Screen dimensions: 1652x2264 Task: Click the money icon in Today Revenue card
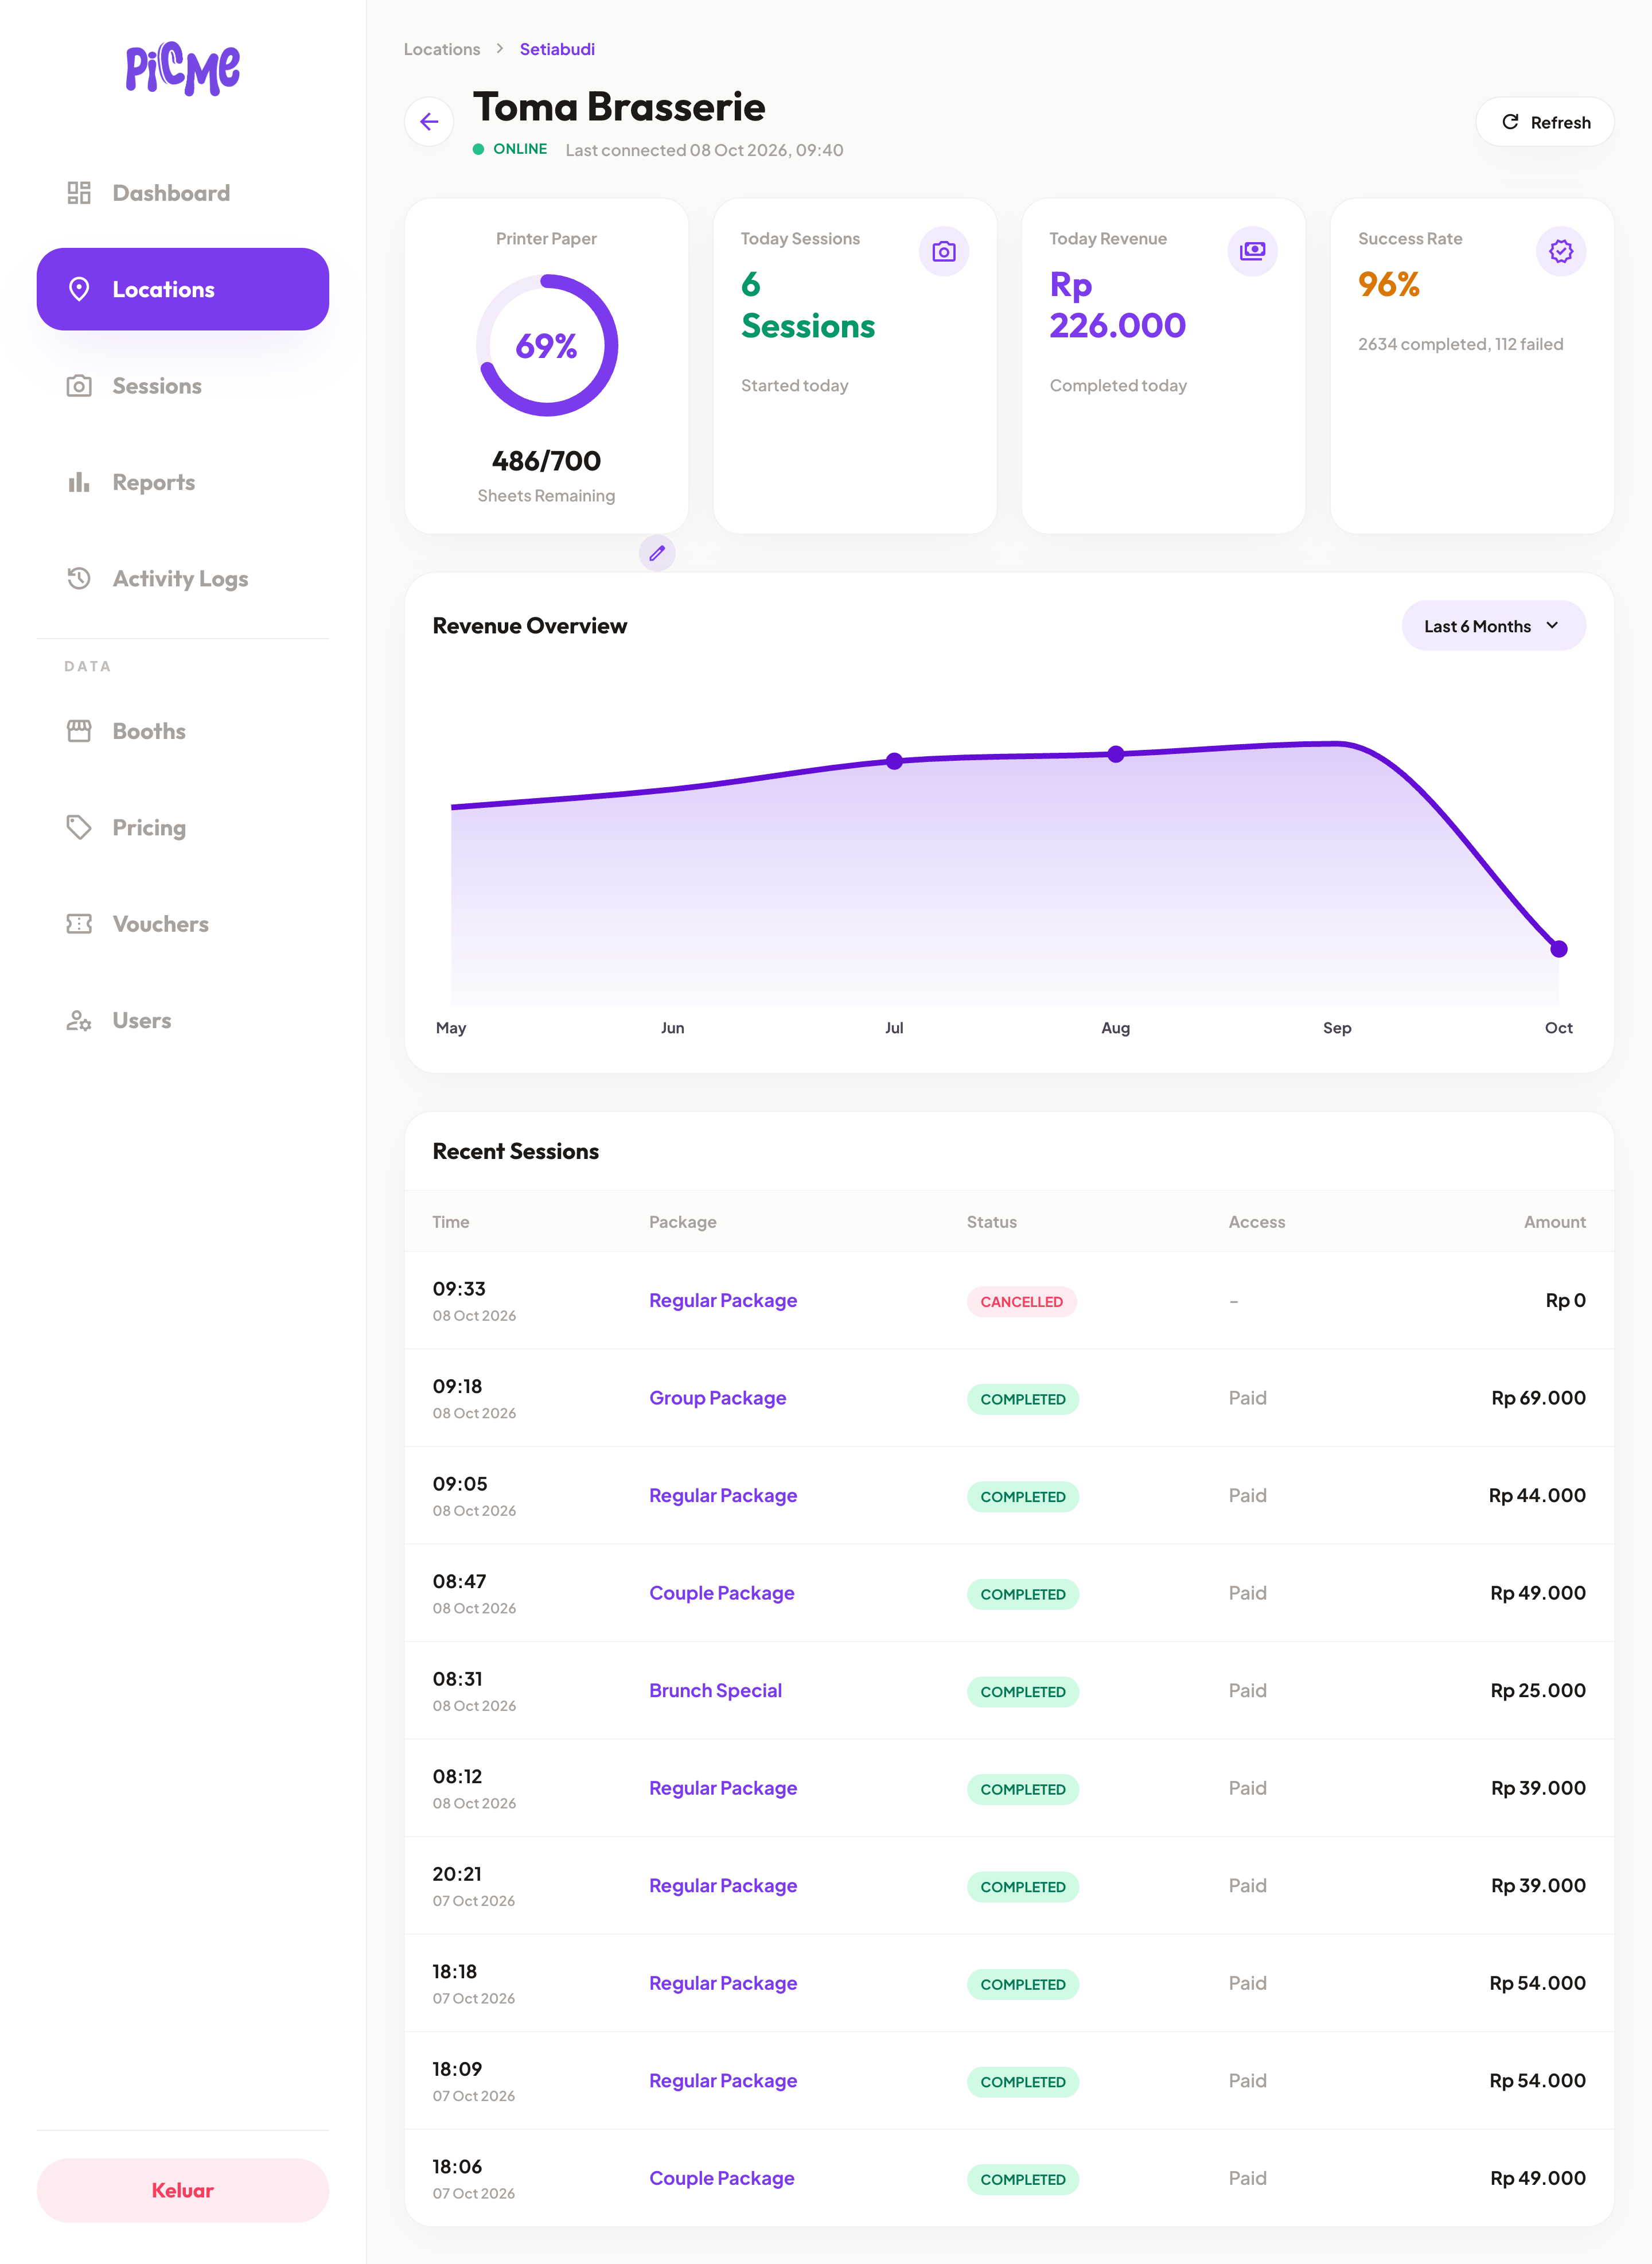(x=1252, y=251)
